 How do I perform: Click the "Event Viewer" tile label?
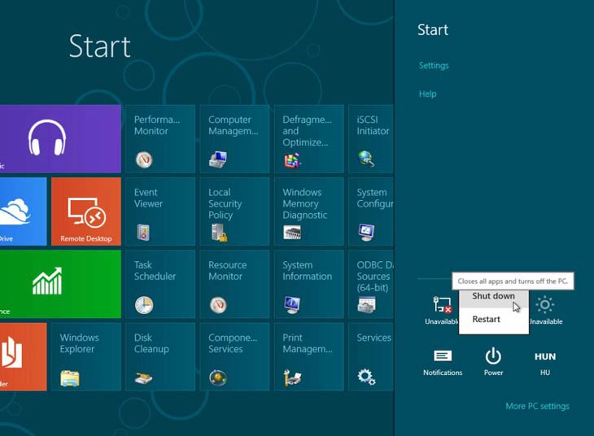tap(148, 198)
